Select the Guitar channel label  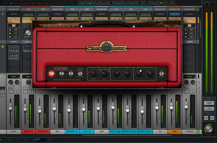[102, 131]
